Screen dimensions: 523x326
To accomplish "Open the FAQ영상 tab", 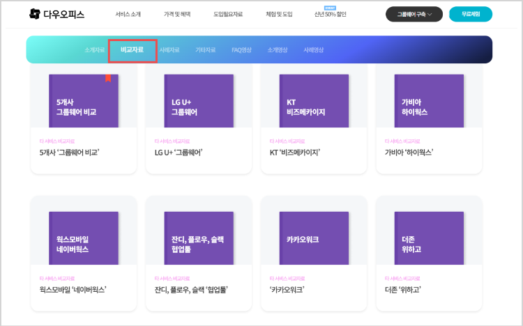I will point(241,50).
